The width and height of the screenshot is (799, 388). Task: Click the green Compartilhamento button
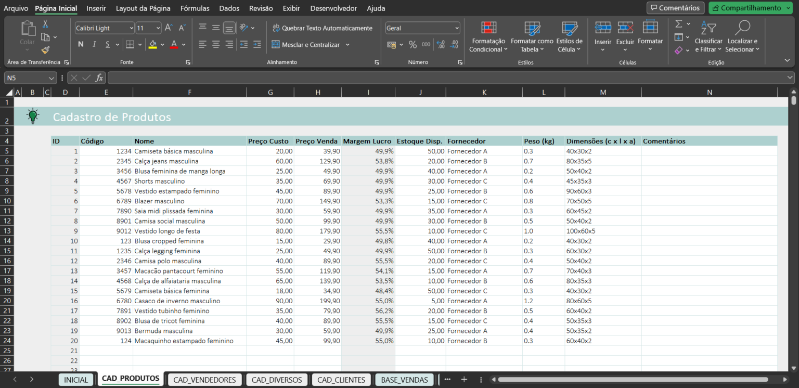750,8
